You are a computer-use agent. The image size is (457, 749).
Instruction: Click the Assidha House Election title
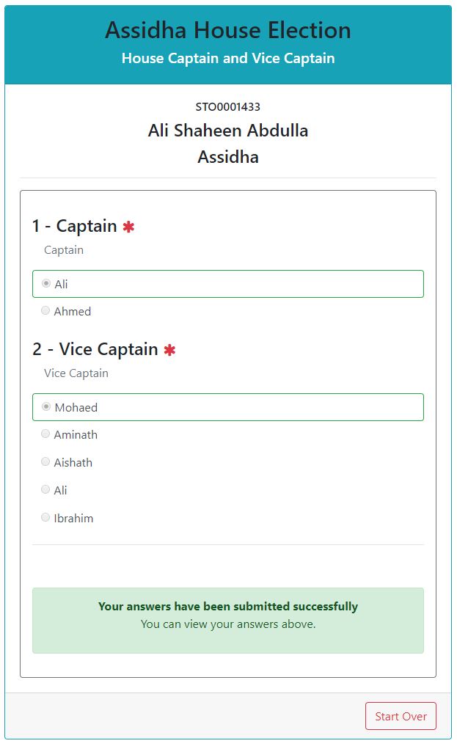tap(227, 30)
